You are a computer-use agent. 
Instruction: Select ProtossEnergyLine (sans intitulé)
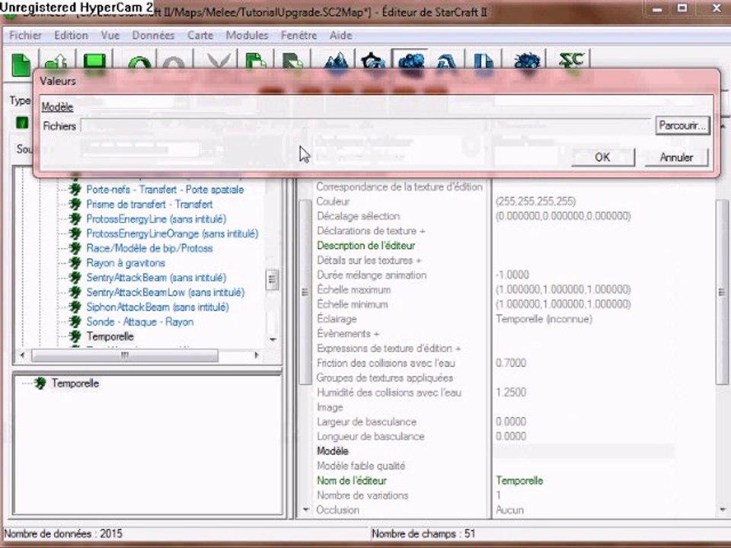click(x=156, y=219)
